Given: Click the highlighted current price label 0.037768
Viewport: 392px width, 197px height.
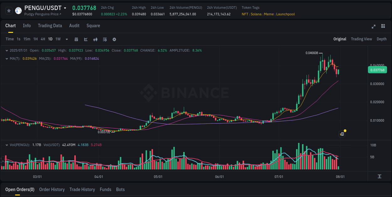Looking at the screenshot, I should 378,70.
